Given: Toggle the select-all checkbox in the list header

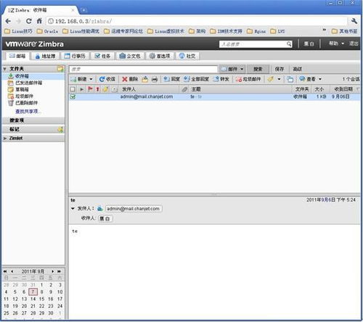Looking at the screenshot, I should 73,89.
